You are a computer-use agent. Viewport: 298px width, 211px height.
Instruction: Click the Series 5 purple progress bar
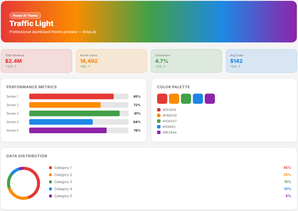pos(68,130)
